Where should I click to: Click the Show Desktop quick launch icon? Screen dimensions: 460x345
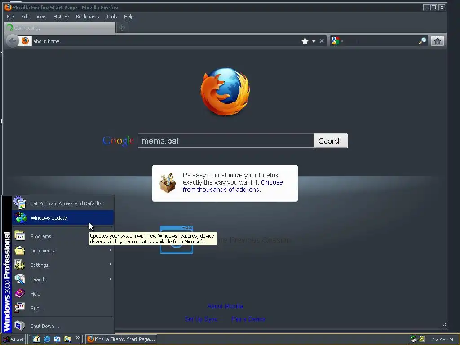[x=36, y=339]
